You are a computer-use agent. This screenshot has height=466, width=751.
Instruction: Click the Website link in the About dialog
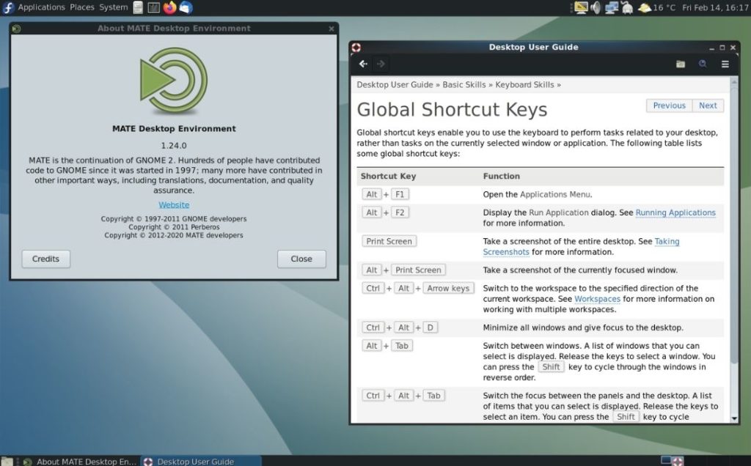pyautogui.click(x=173, y=204)
